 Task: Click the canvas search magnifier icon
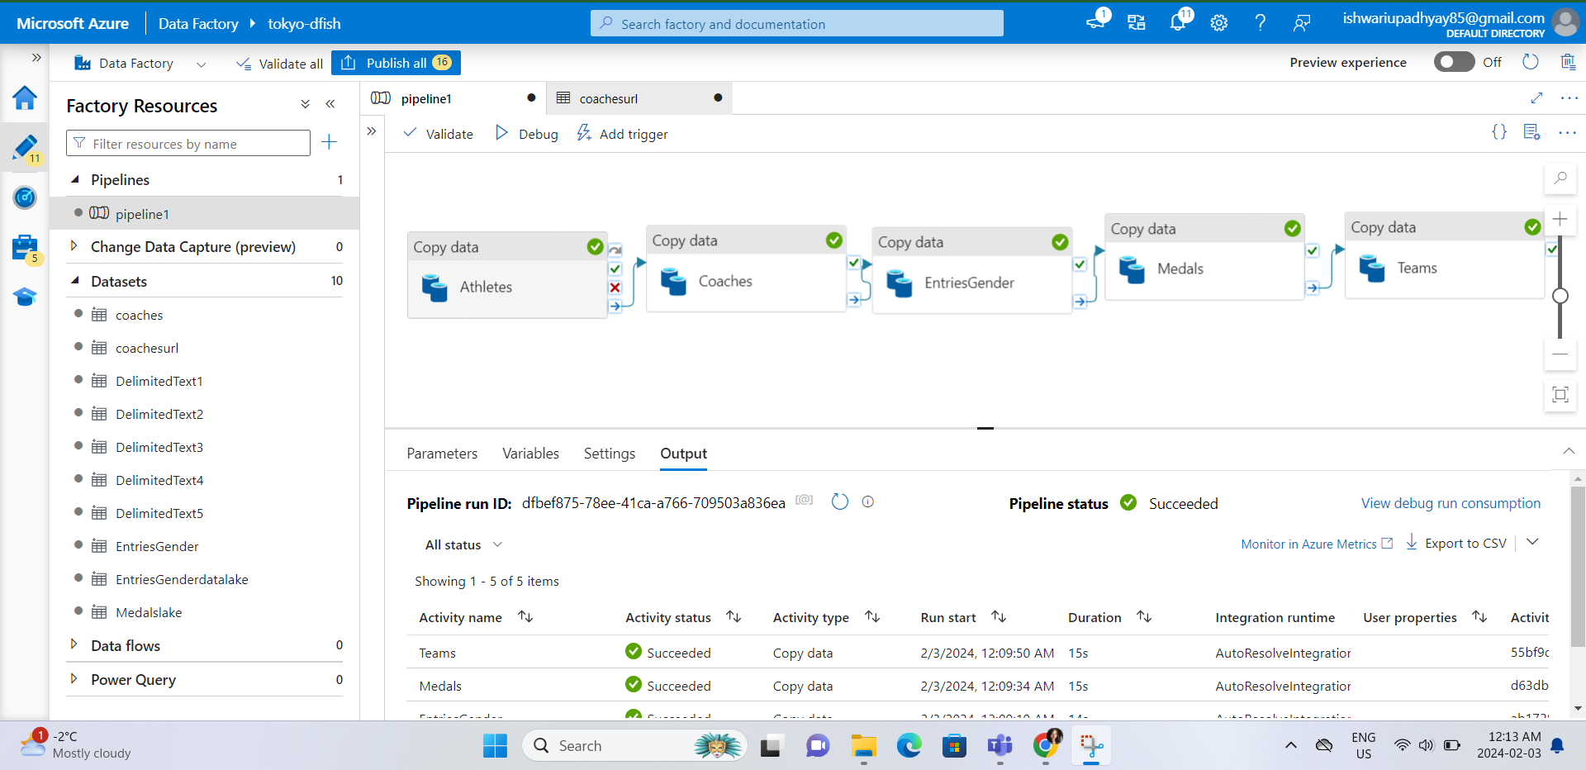coord(1560,178)
